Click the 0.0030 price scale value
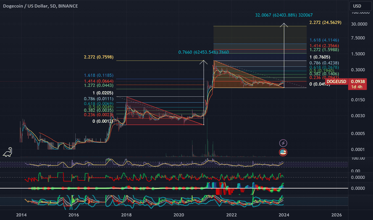 [358, 116]
